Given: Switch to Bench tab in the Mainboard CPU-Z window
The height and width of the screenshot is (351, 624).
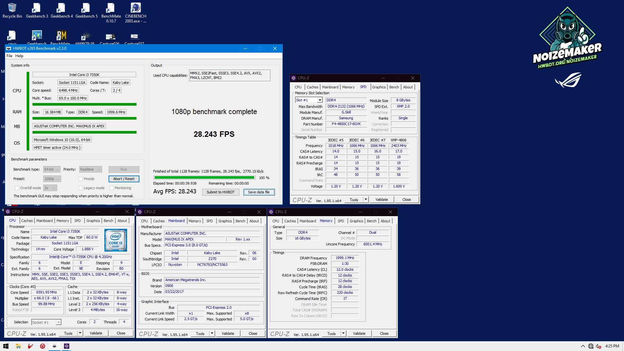Looking at the screenshot, I should pyautogui.click(x=240, y=221).
